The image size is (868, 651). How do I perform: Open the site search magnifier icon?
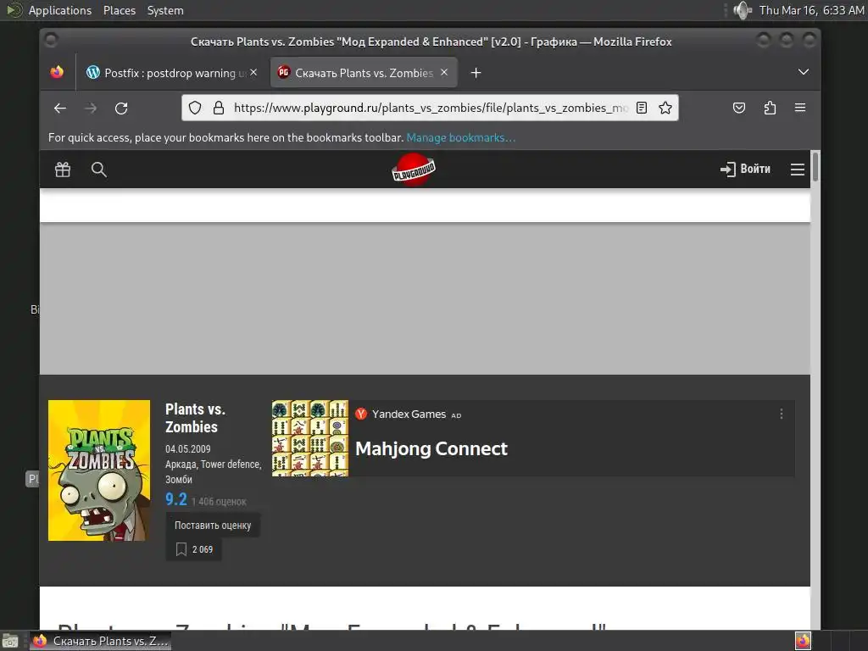coord(98,170)
